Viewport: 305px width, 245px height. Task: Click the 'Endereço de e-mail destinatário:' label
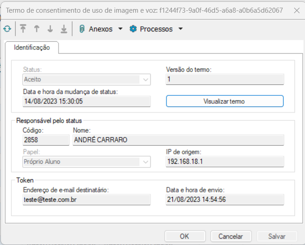[x=66, y=190]
